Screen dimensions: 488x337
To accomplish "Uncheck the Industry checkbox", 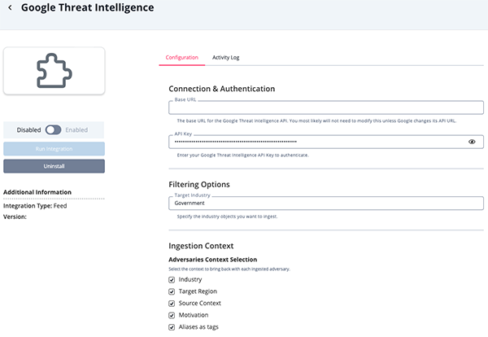I will [x=172, y=280].
